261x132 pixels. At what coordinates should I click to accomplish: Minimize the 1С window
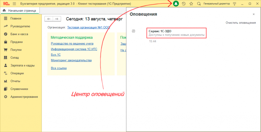point(242,4)
